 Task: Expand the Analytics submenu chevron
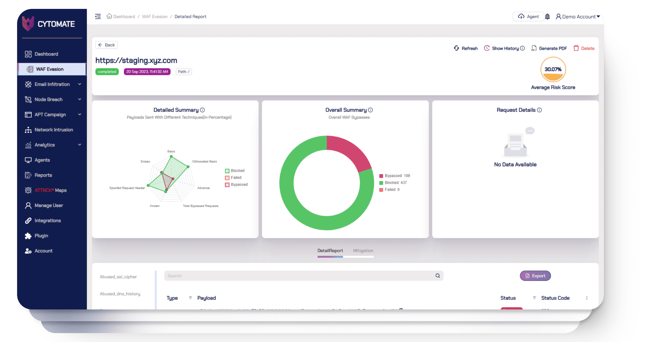(x=80, y=145)
